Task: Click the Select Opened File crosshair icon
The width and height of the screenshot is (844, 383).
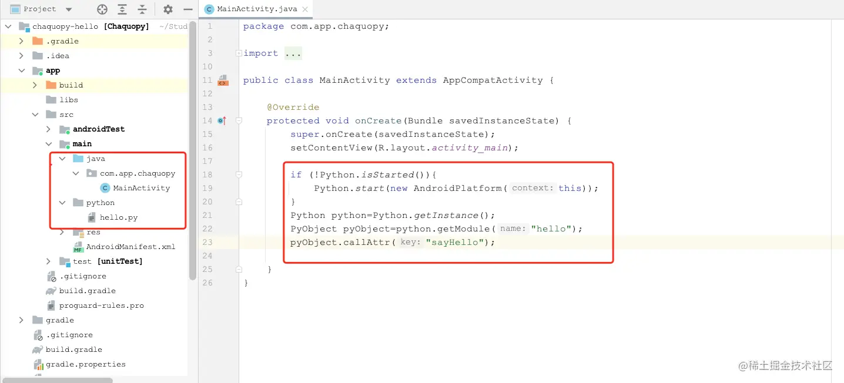Action: pos(101,9)
